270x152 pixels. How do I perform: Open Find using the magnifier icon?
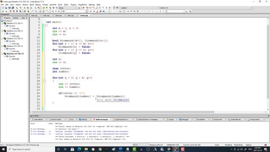[x=35, y=8]
